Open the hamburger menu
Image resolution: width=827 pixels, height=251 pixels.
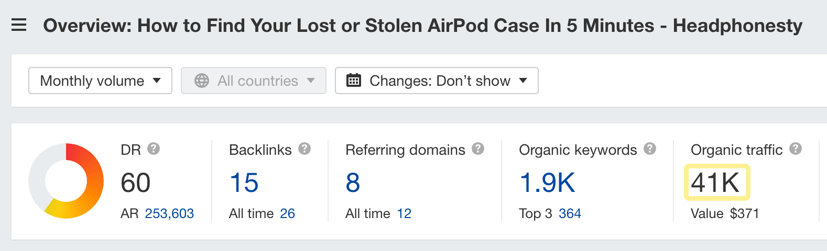pos(19,25)
